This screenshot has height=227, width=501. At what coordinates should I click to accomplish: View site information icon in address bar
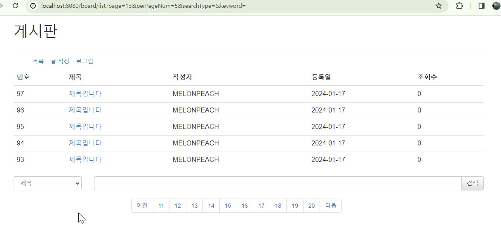pyautogui.click(x=33, y=6)
